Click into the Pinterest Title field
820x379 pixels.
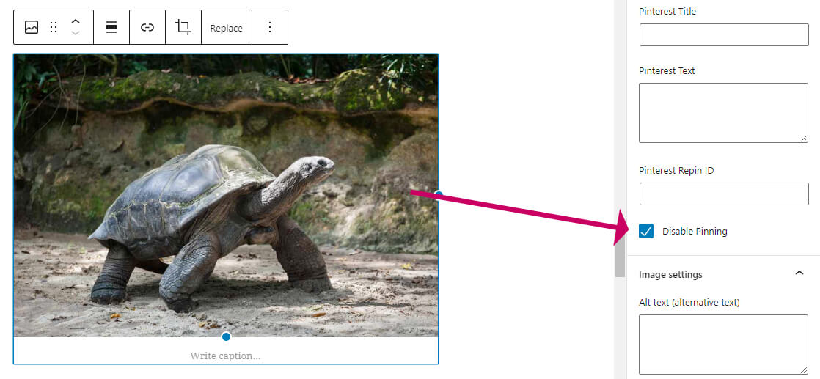click(x=723, y=35)
